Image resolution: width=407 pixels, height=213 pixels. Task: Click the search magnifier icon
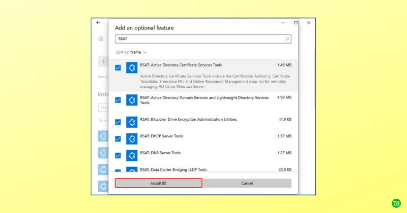[287, 39]
